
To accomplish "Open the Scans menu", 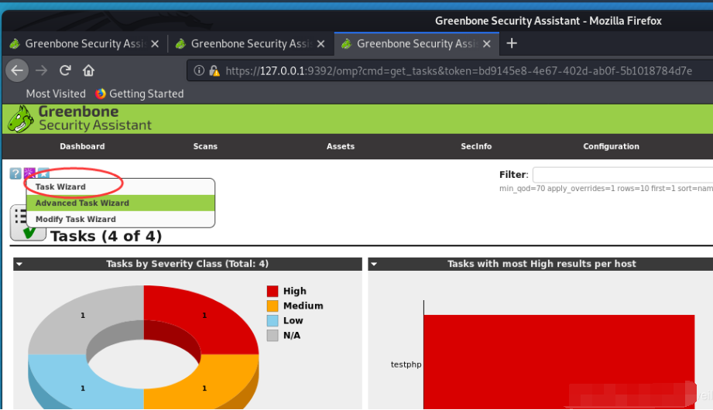I will pos(205,146).
